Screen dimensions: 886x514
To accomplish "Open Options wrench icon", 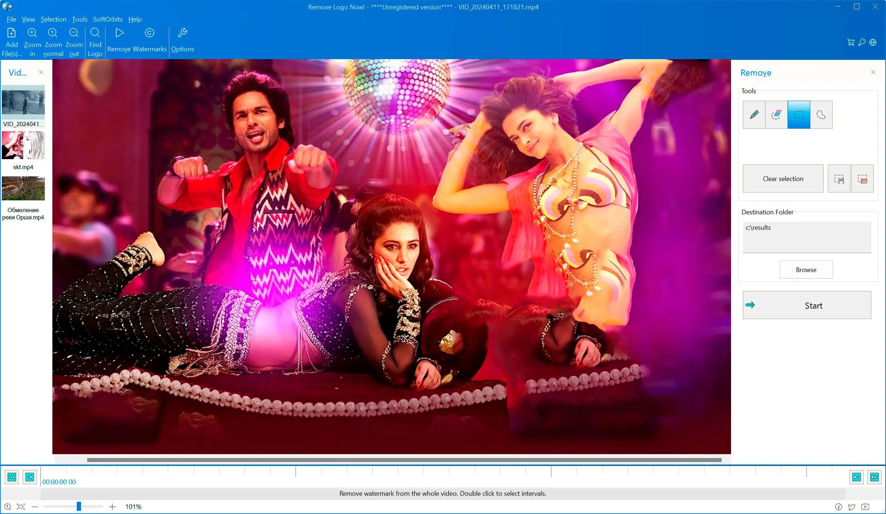I will point(182,33).
